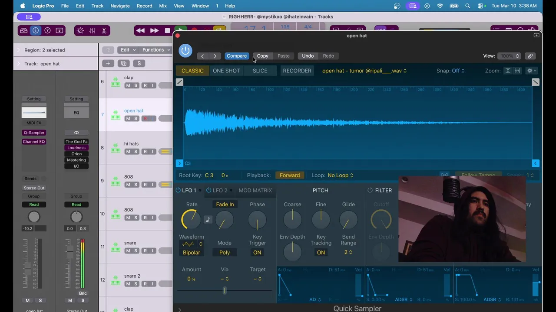Open the View 100% dropdown
The width and height of the screenshot is (556, 312).
(x=509, y=56)
